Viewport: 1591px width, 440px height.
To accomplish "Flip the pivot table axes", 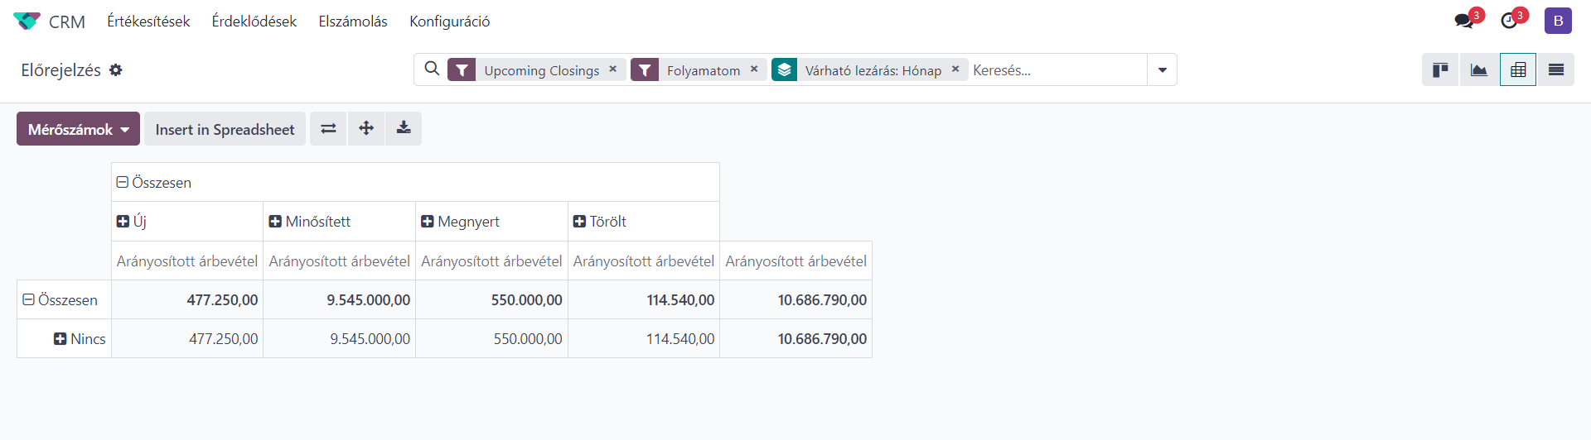I will pos(328,129).
